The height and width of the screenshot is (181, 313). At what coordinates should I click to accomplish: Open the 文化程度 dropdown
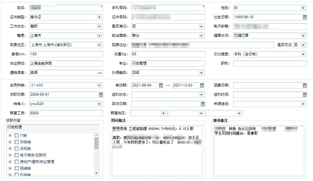click(x=303, y=54)
